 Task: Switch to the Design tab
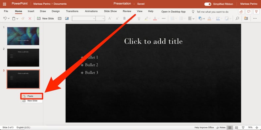[56, 11]
